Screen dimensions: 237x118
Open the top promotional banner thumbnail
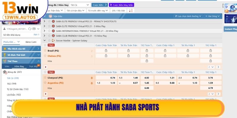[x=230, y=8]
